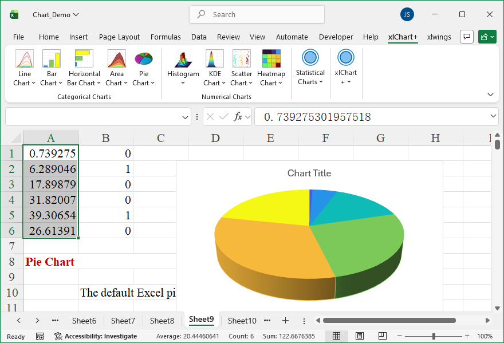Expand the Statistical Charts dropdown
This screenshot has height=343, width=504.
[x=310, y=77]
